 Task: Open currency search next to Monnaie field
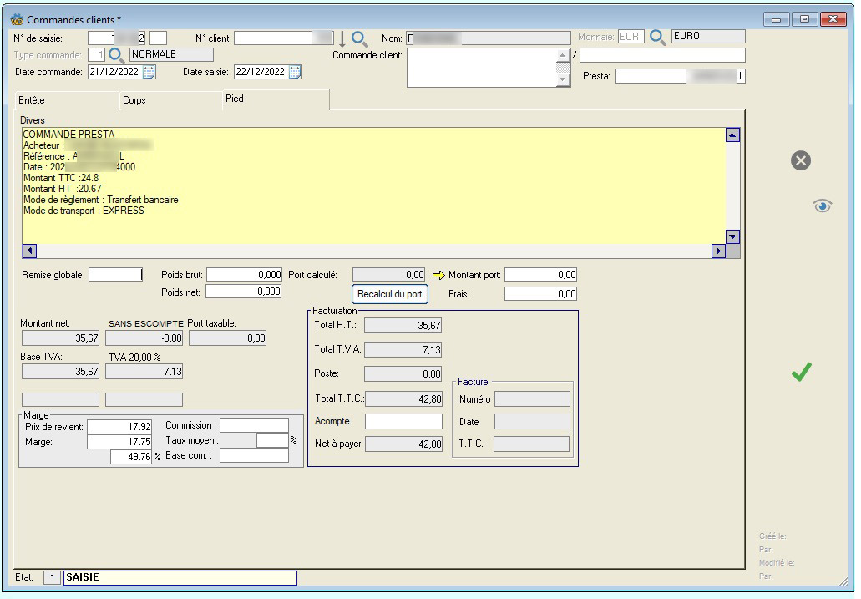[658, 38]
